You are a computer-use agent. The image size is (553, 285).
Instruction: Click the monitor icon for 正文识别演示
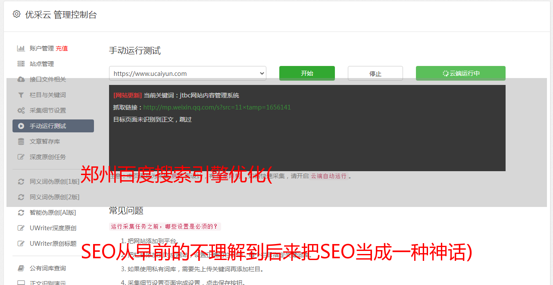click(x=21, y=283)
